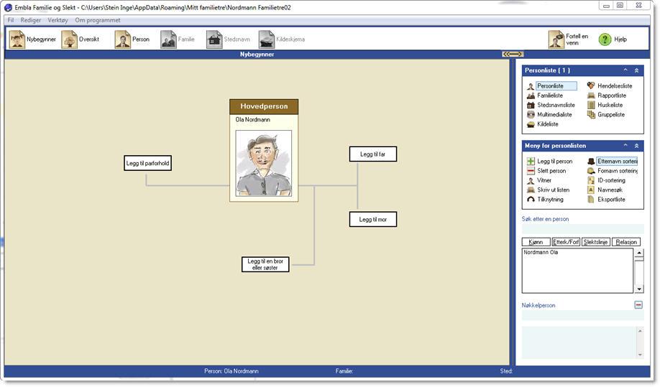
Task: Toggle the side panel arrow handle
Action: (x=512, y=54)
